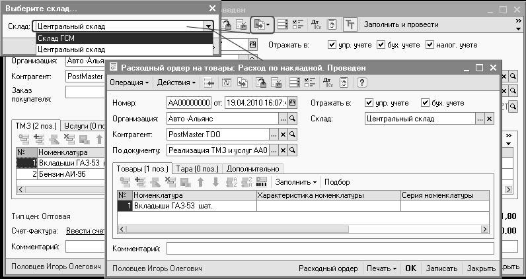This screenshot has height=279, width=526.
Task: Open the Печать dropdown at the bottom
Action: [x=382, y=268]
